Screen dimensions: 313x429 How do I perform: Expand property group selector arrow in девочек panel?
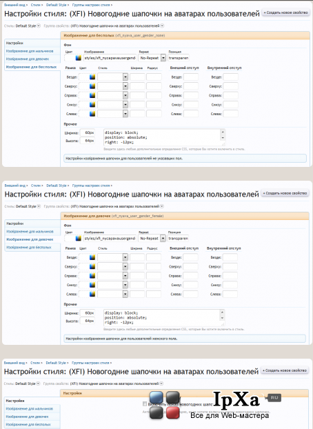pyautogui.click(x=162, y=206)
